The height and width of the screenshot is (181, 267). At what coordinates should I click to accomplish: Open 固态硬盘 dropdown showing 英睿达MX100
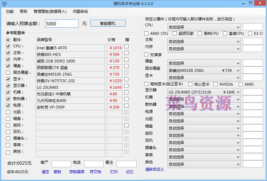click(x=204, y=70)
